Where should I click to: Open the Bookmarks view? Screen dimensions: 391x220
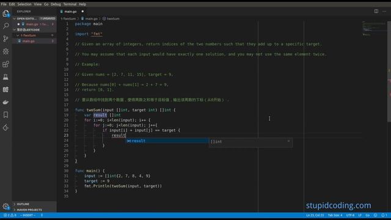coord(5,115)
